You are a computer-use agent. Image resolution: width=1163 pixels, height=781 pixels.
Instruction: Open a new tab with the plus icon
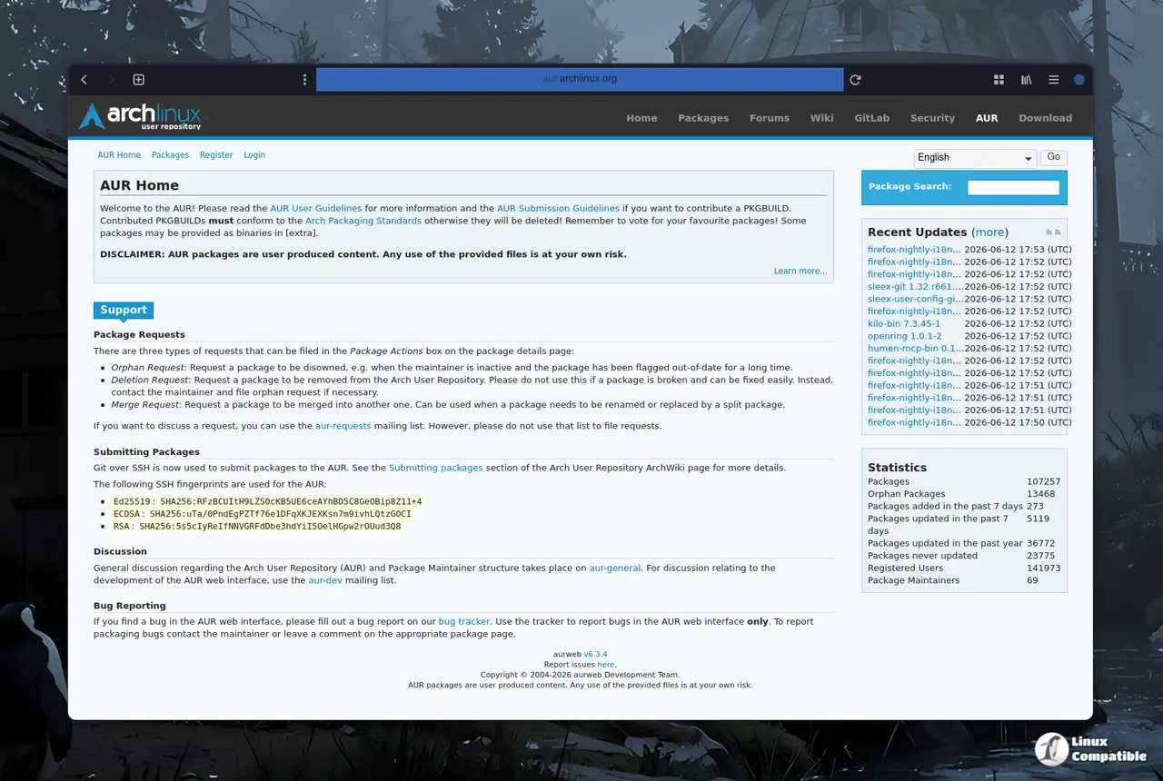tap(139, 80)
